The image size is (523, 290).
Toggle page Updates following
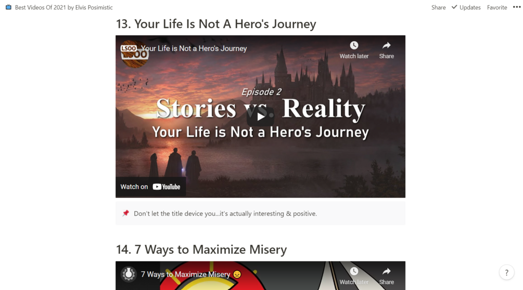coord(466,7)
